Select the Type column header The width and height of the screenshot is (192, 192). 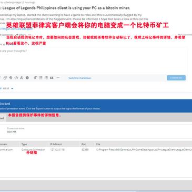coord(24,144)
